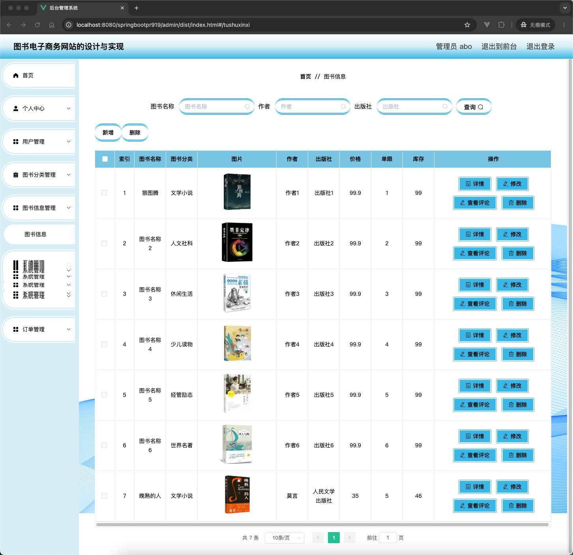
Task: Close the 后台管理系统 browser tab
Action: pos(122,8)
